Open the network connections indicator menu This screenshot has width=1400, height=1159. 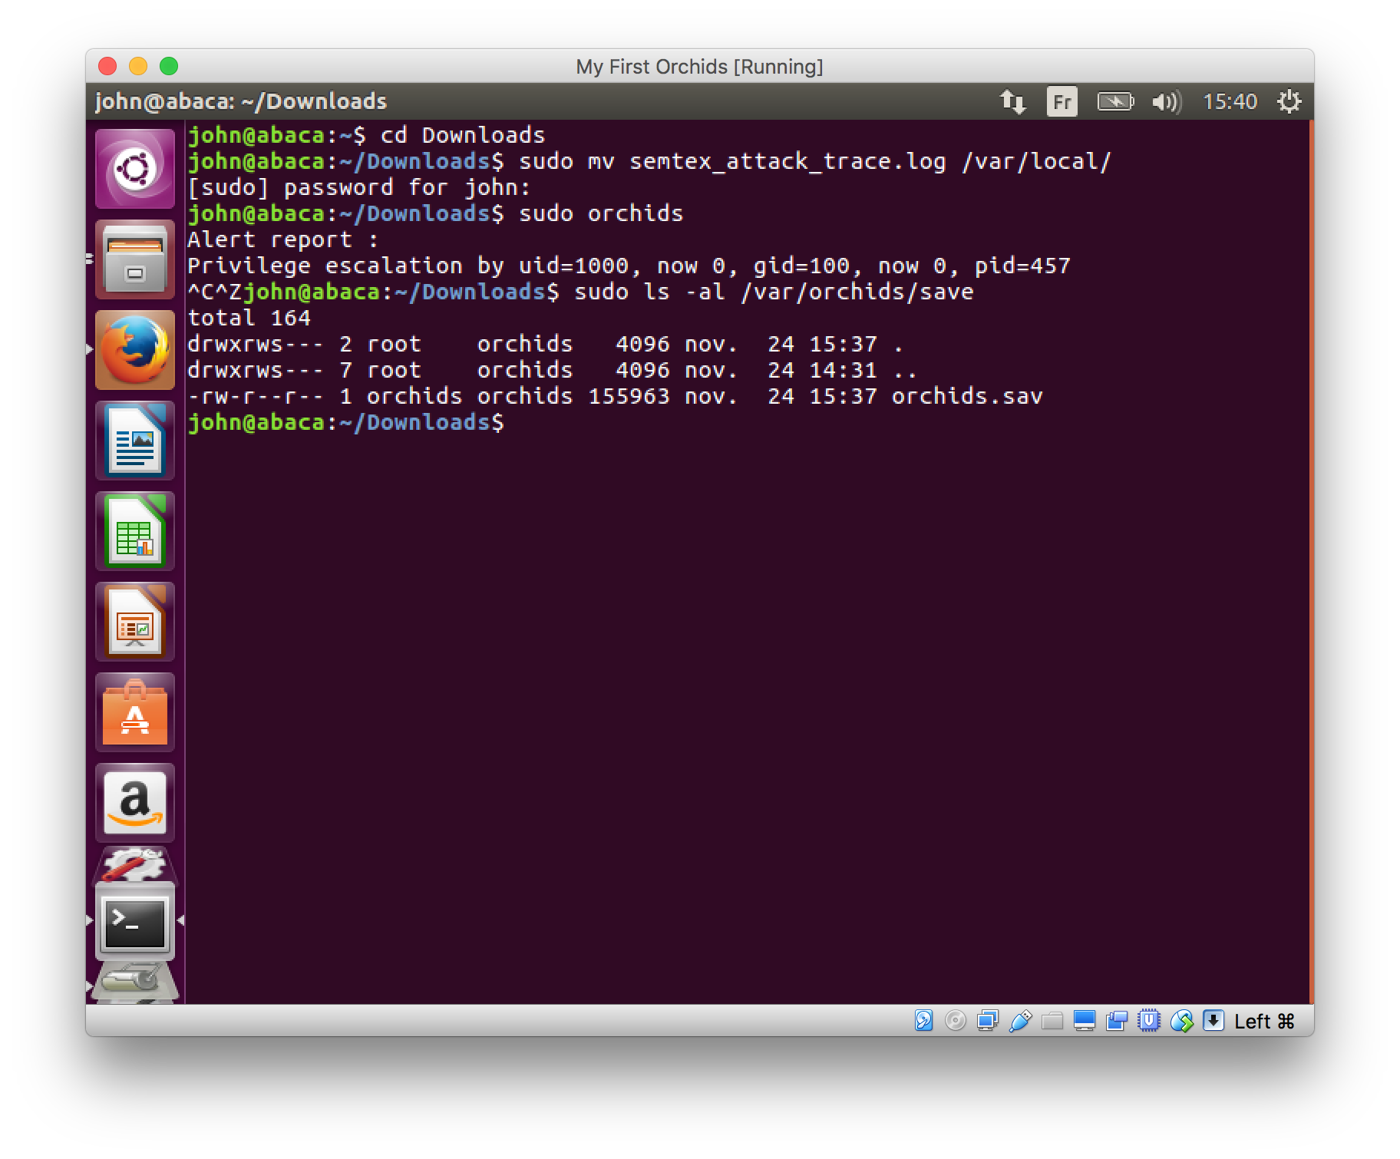(x=1012, y=101)
